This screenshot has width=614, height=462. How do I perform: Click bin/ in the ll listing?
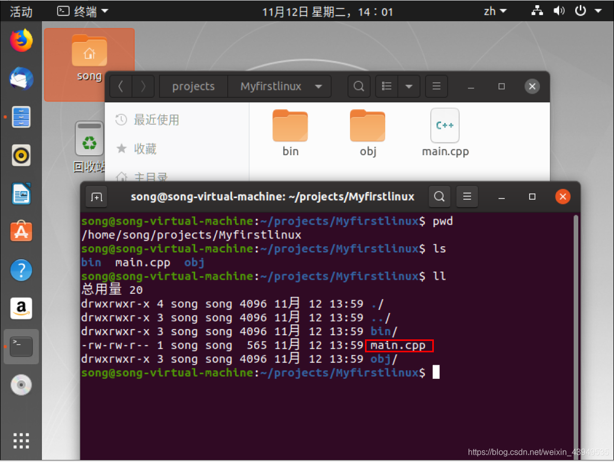[x=384, y=331]
